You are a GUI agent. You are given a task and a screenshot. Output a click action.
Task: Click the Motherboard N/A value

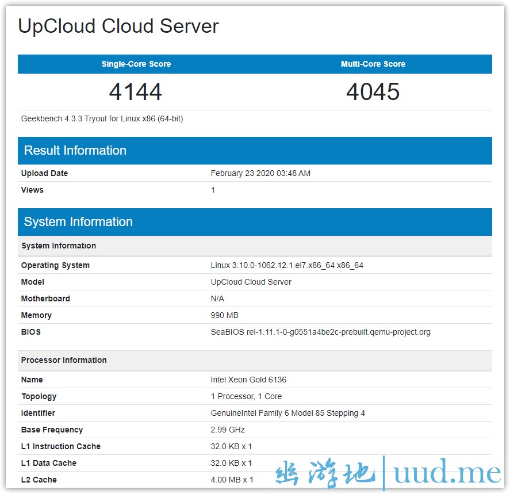click(x=217, y=298)
